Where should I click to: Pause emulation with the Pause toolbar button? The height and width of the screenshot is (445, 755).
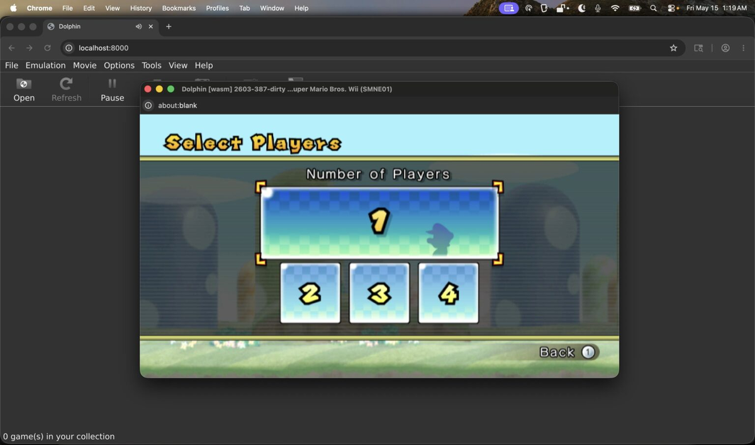tap(113, 89)
